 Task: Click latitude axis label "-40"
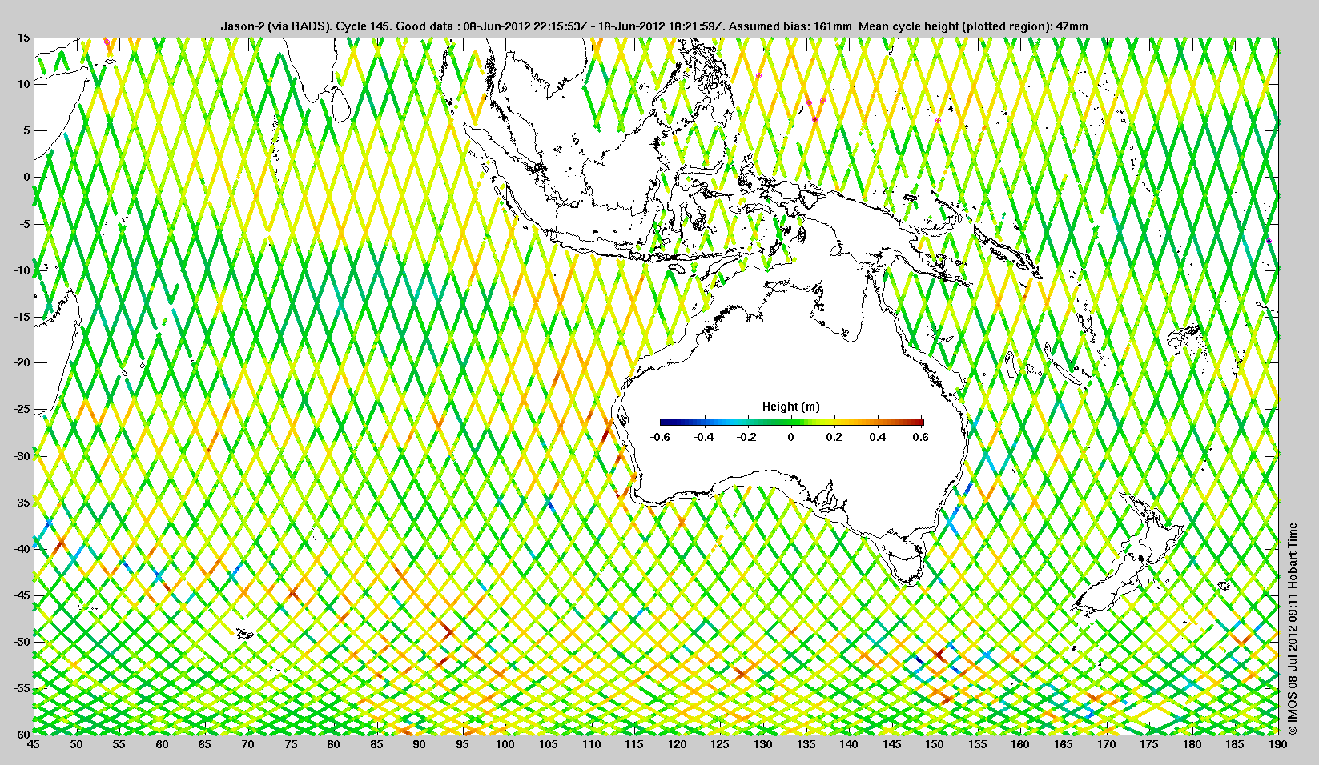(22, 549)
